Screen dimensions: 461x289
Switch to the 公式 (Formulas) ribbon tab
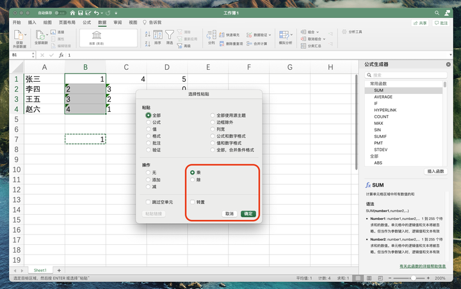pos(86,22)
